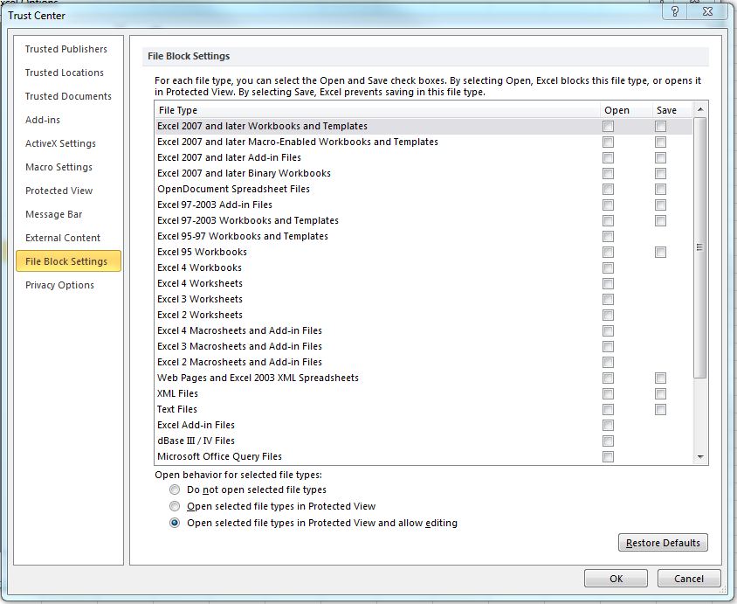Check Open for Macro-Enabled Workbooks and Templates

pyautogui.click(x=609, y=142)
